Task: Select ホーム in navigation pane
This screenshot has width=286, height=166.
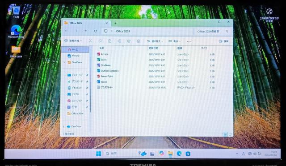Action: coord(76,49)
